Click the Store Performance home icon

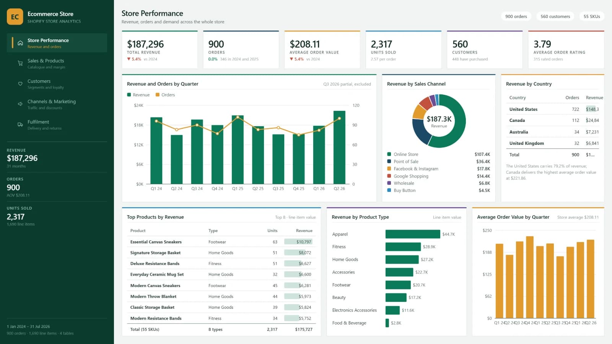coord(20,43)
